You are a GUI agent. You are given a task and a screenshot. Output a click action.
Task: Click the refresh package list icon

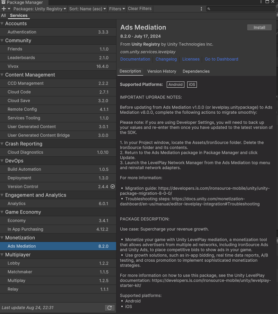coord(110,308)
